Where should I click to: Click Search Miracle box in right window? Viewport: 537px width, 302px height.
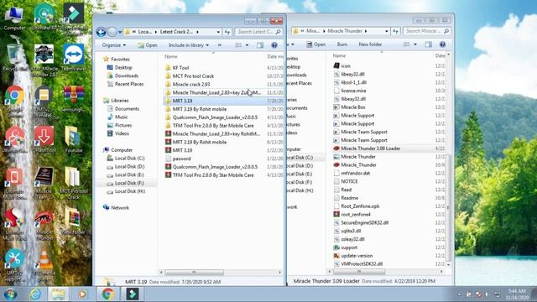pos(426,31)
